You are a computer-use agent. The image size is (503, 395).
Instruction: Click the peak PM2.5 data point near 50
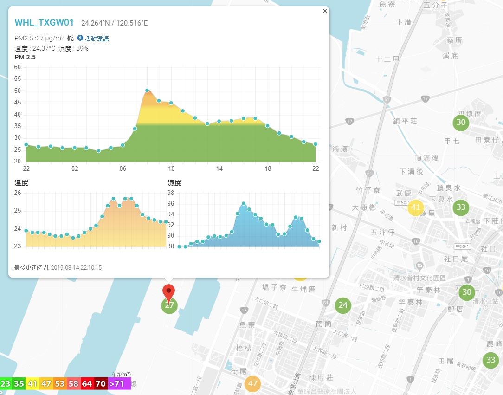tap(147, 91)
